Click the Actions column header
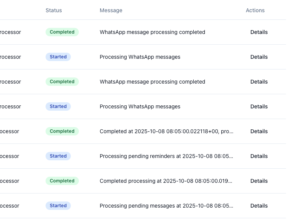The height and width of the screenshot is (224, 294). tap(255, 10)
